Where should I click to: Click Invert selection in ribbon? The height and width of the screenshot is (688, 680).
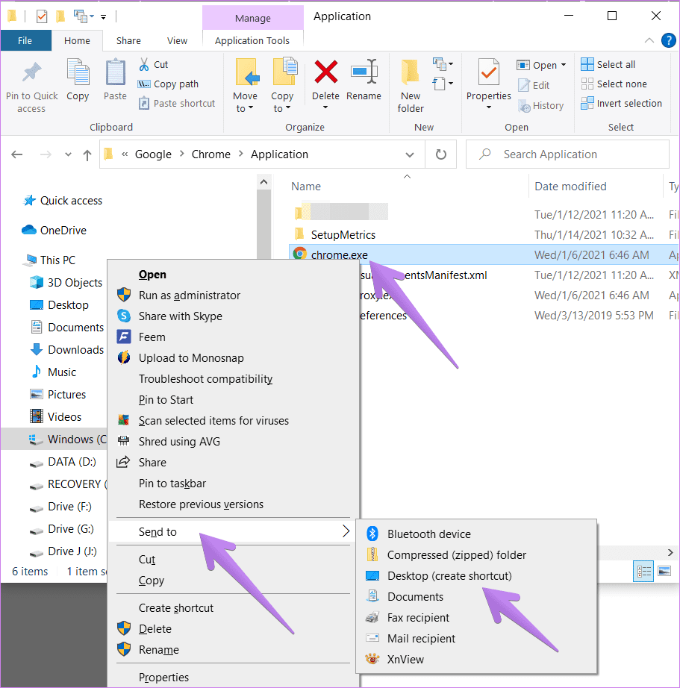(x=621, y=104)
